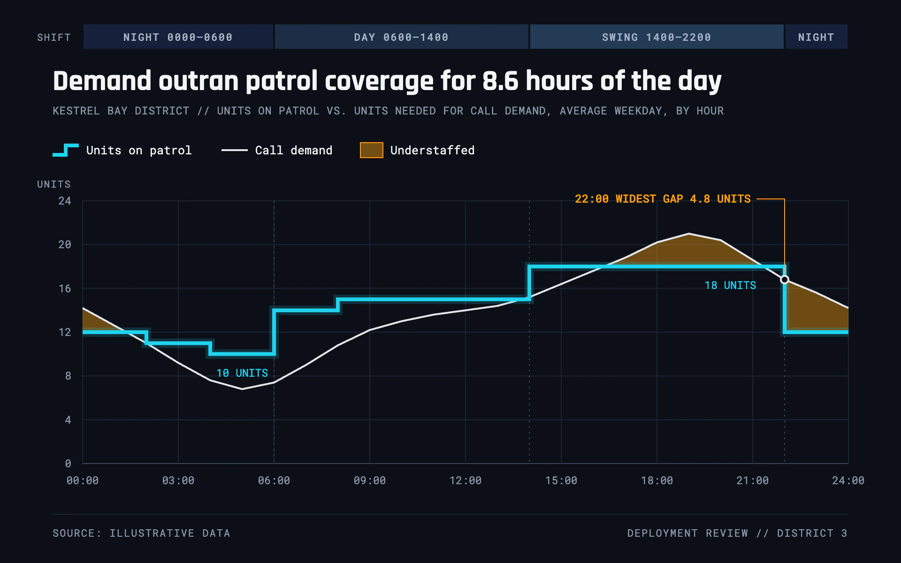Image resolution: width=901 pixels, height=563 pixels.
Task: Click the UNITS y-axis title
Action: pyautogui.click(x=54, y=184)
